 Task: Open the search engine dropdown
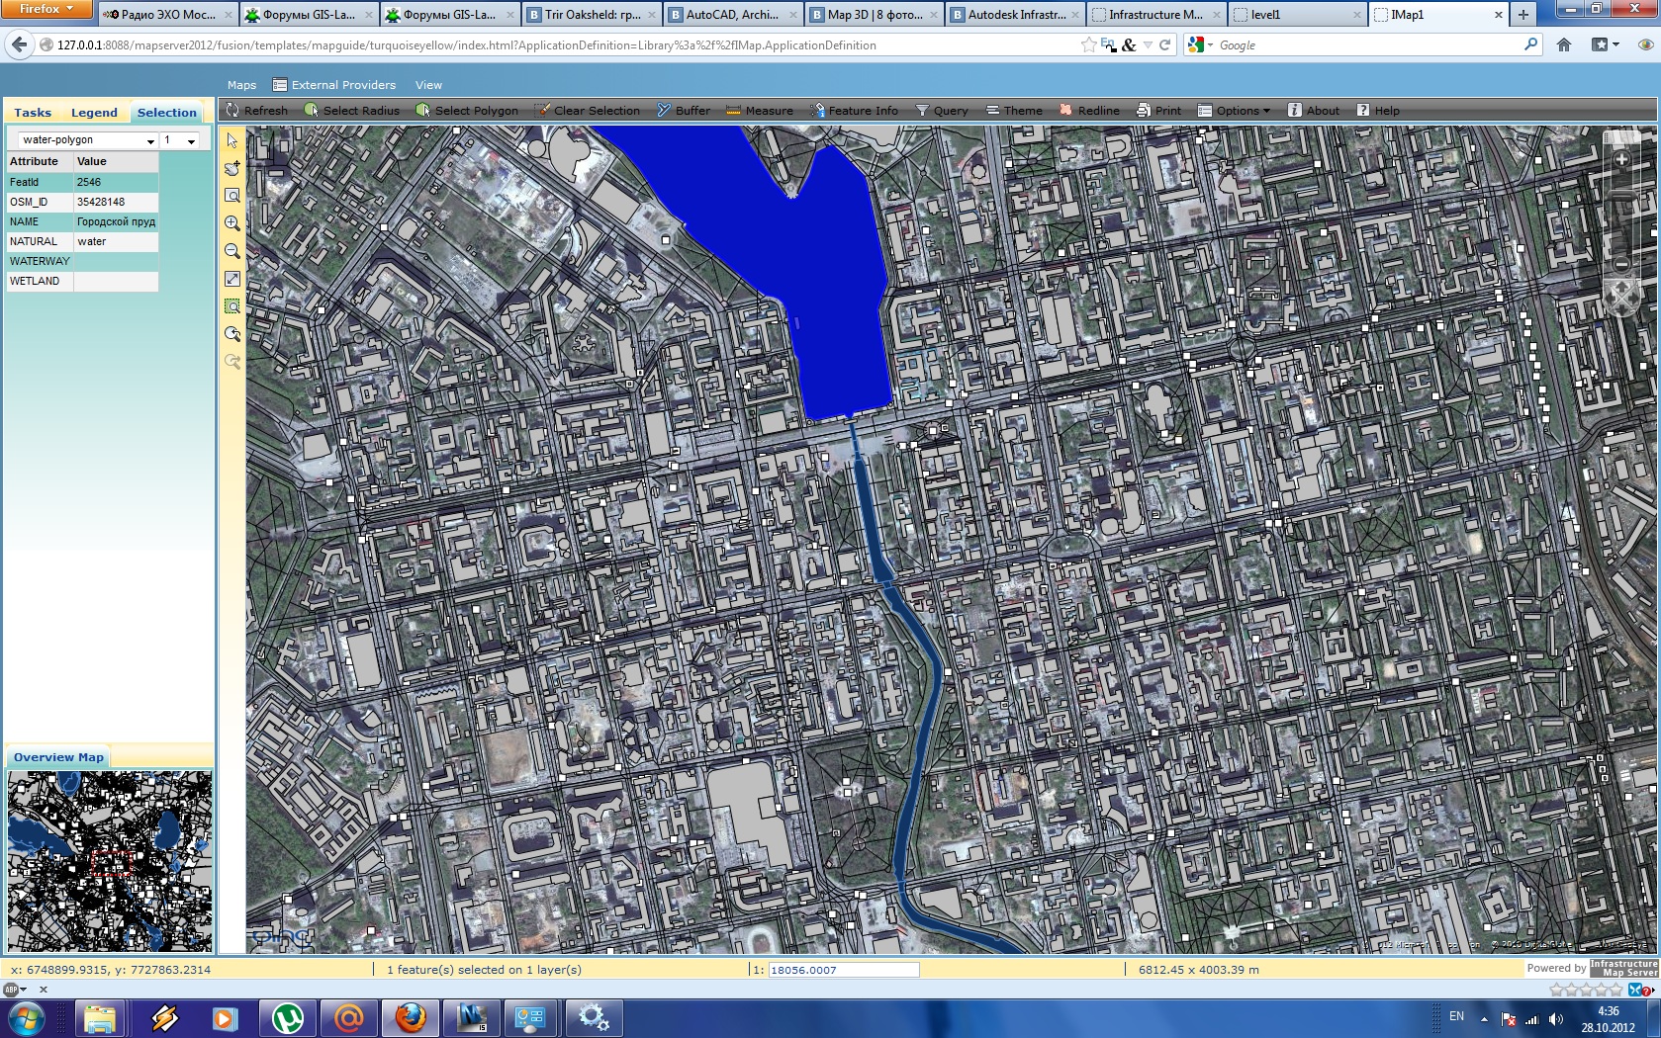(x=1200, y=44)
